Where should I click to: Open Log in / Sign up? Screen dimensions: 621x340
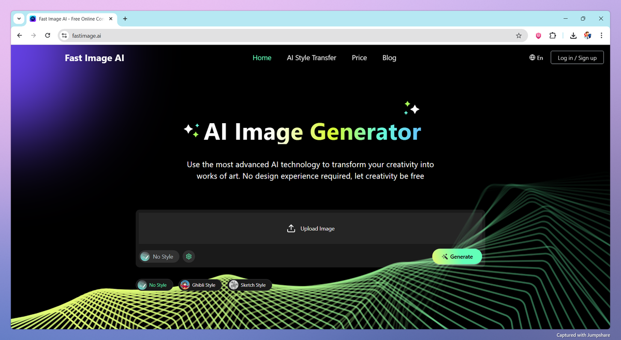click(x=576, y=57)
